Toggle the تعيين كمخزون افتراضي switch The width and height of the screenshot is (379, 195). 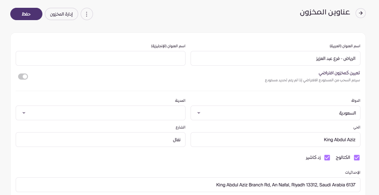(23, 76)
